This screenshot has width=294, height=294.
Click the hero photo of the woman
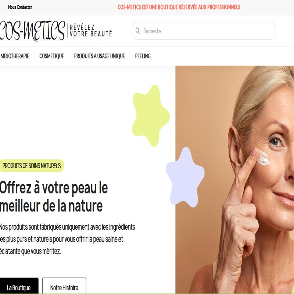pyautogui.click(x=235, y=179)
